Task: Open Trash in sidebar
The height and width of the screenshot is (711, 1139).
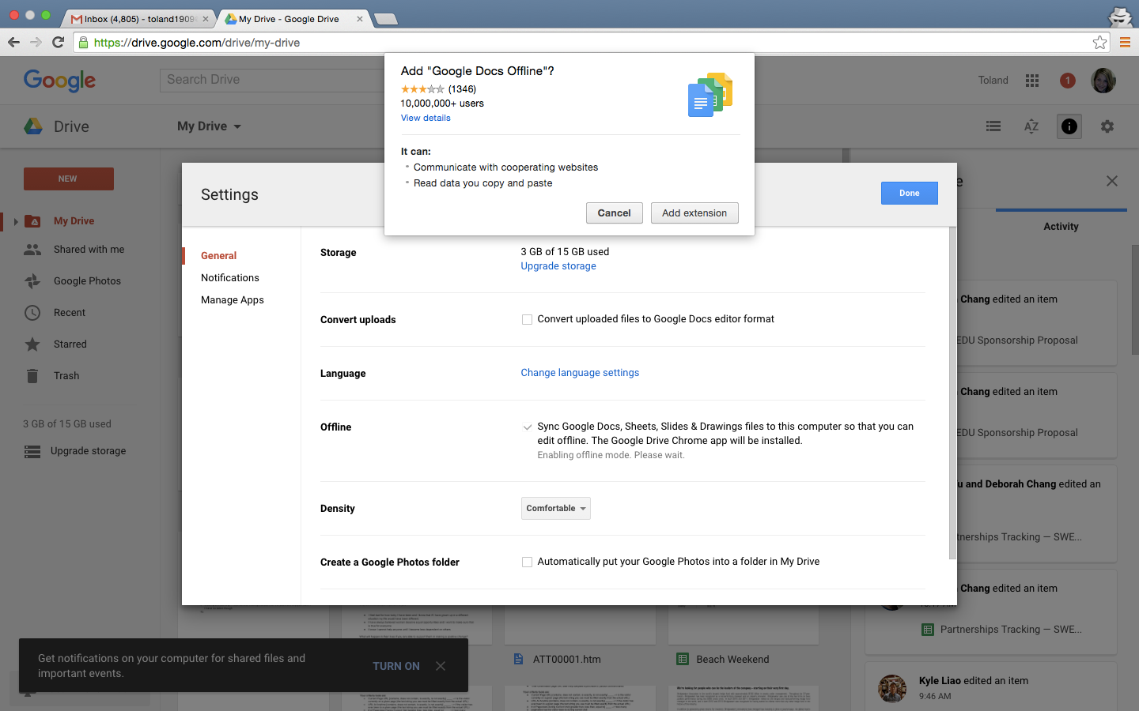Action: coord(66,376)
